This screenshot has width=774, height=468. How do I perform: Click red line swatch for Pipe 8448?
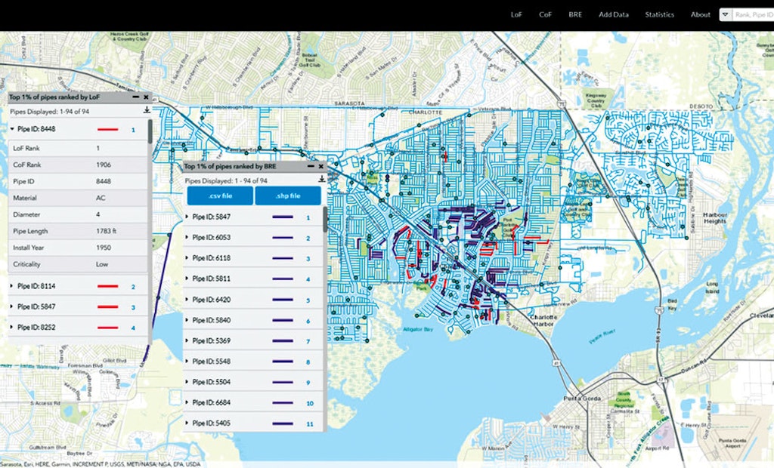[x=107, y=130]
